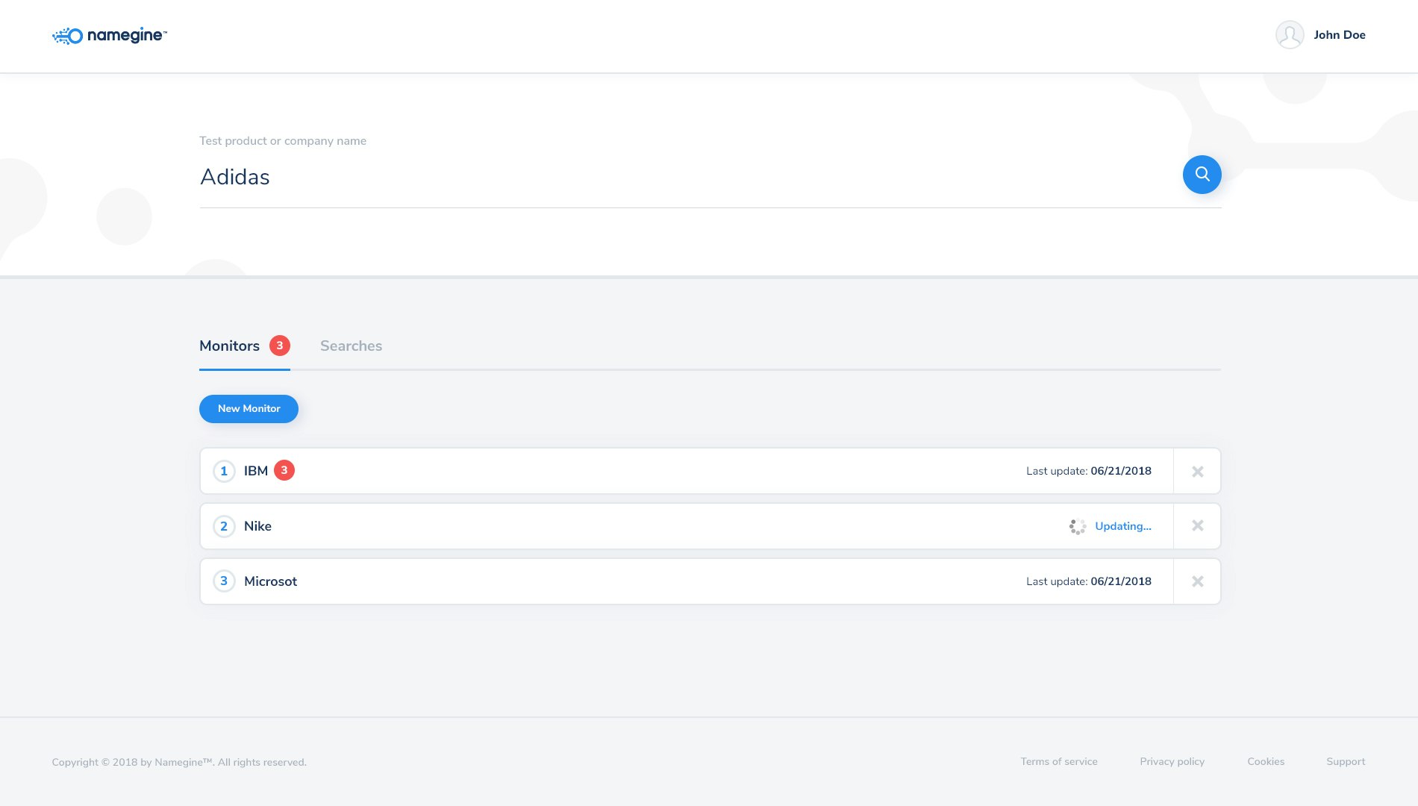Click the number 1 circle for IBM
Screen dimensions: 1418x806
[x=224, y=471]
